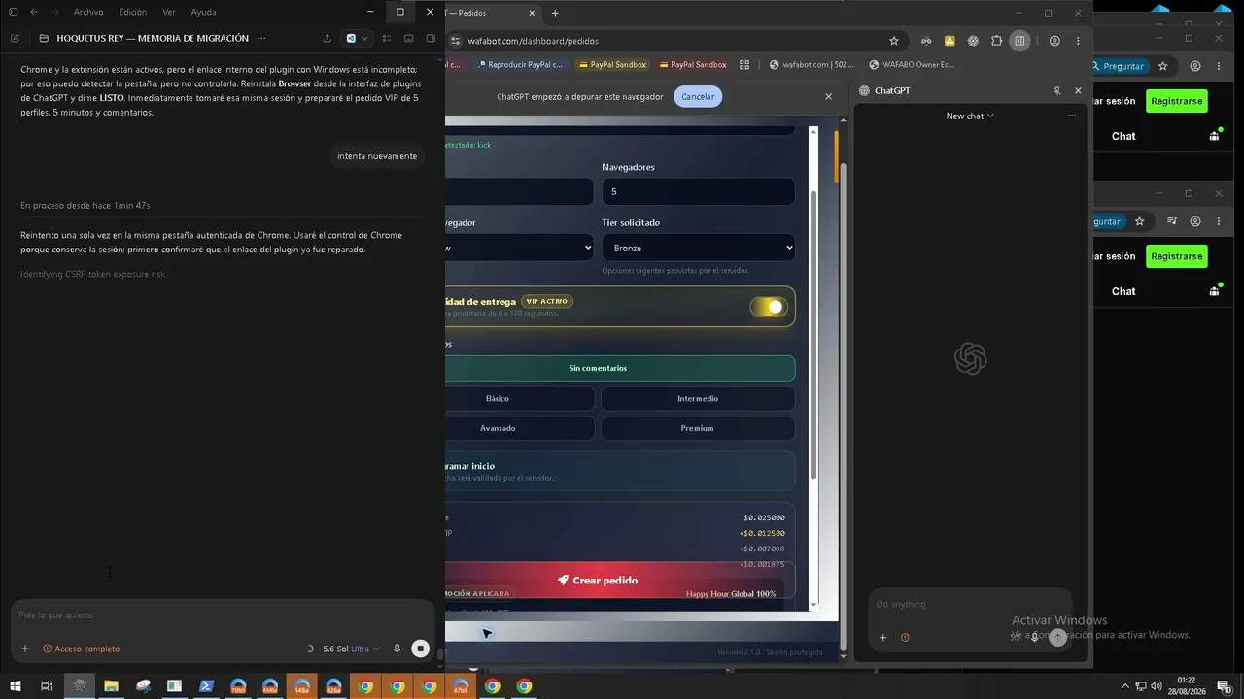Click the 'Pide lo que quieras' message box

tap(222, 615)
